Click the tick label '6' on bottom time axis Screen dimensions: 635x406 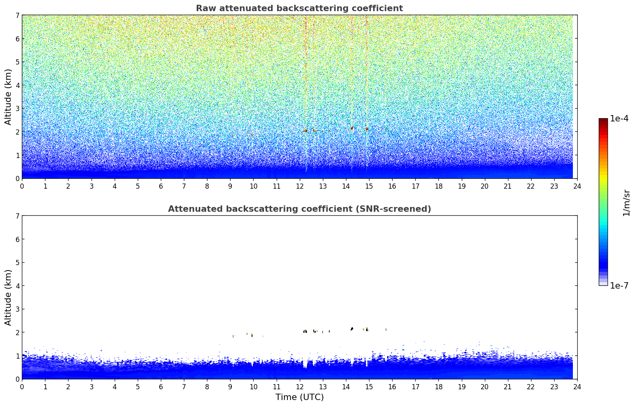click(x=161, y=386)
